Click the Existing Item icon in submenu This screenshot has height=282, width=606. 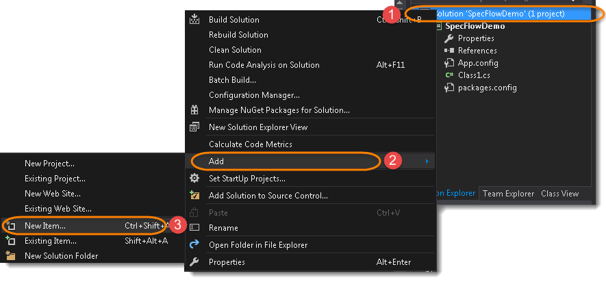pyautogui.click(x=10, y=241)
